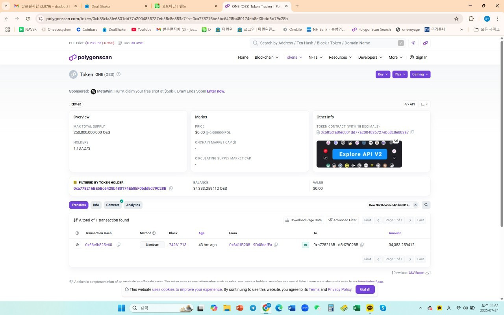Copy the From address in transfer row
504x315 pixels.
(x=276, y=245)
